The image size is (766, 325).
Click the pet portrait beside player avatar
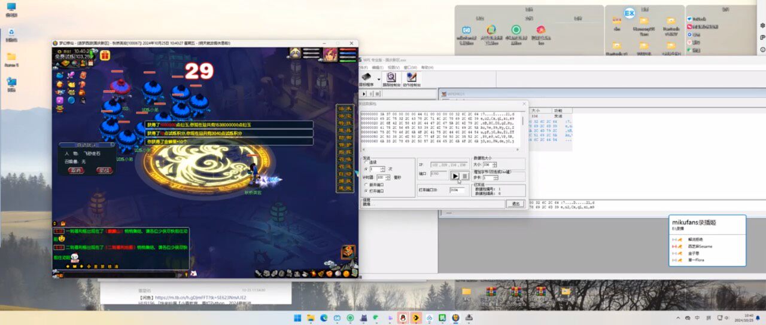[x=296, y=53]
